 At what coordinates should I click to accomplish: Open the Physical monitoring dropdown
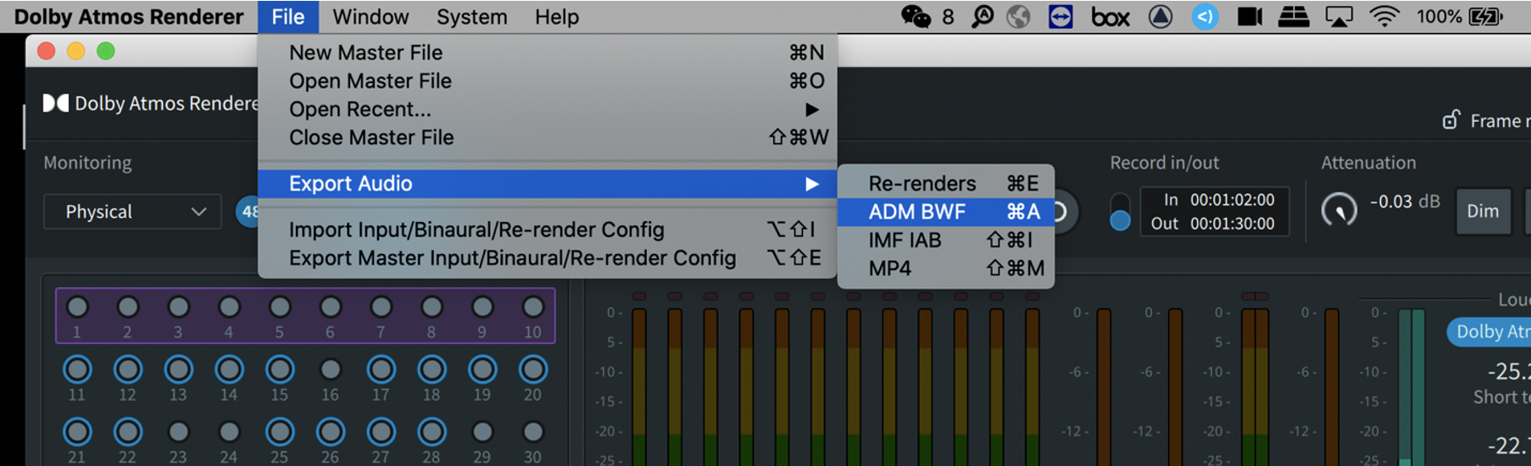point(132,212)
